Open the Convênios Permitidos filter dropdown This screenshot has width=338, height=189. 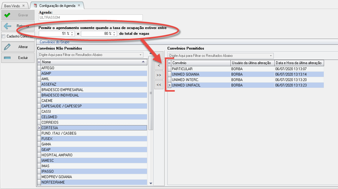(x=270, y=56)
